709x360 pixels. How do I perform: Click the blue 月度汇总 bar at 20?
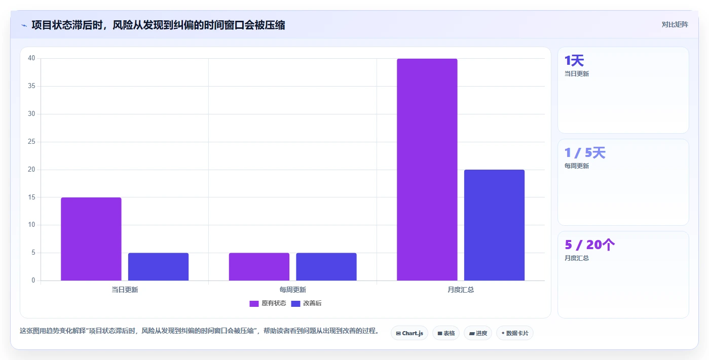pyautogui.click(x=494, y=225)
